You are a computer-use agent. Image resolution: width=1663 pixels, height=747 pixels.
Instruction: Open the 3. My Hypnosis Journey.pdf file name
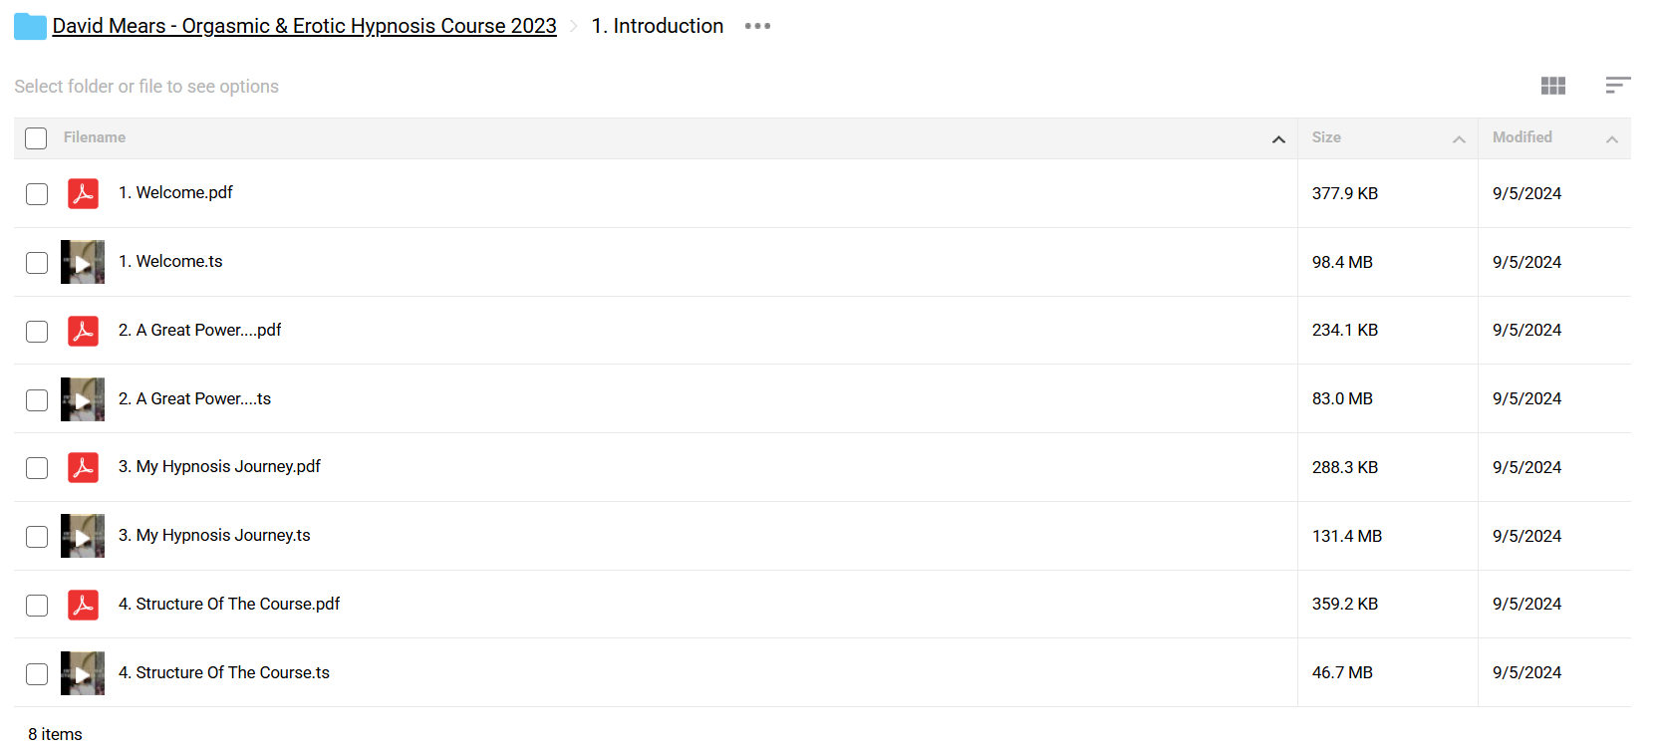pos(219,466)
